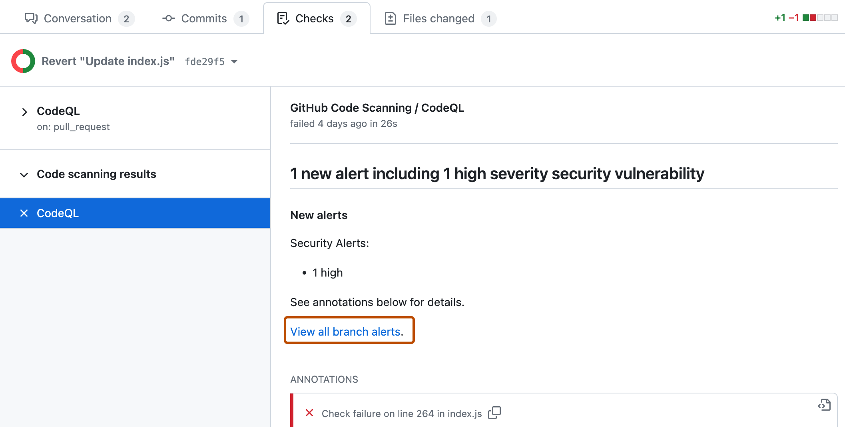845x427 pixels.
Task: Open the raw log icon on annotation row
Action: point(824,405)
